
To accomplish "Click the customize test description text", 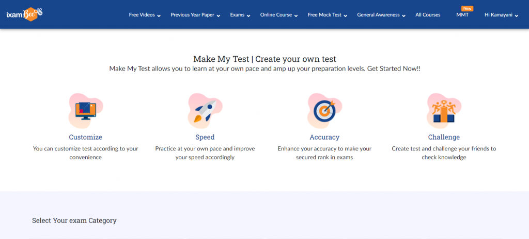I will 85,153.
